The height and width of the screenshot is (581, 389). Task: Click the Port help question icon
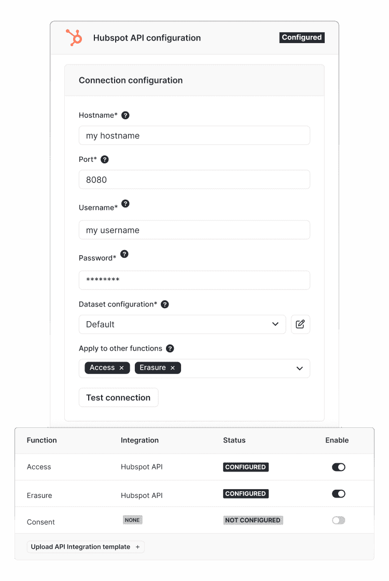105,159
